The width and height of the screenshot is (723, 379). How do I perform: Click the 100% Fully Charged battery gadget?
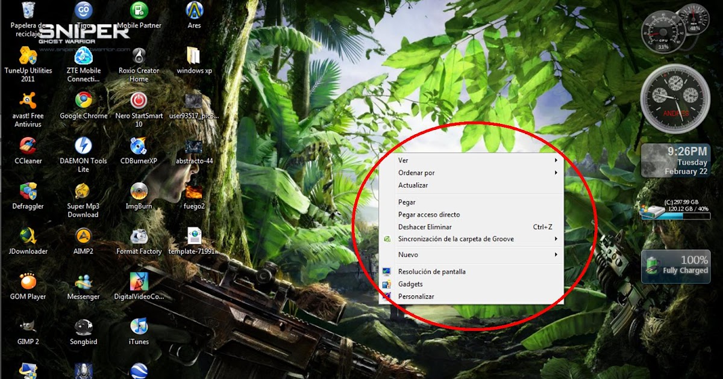(675, 267)
